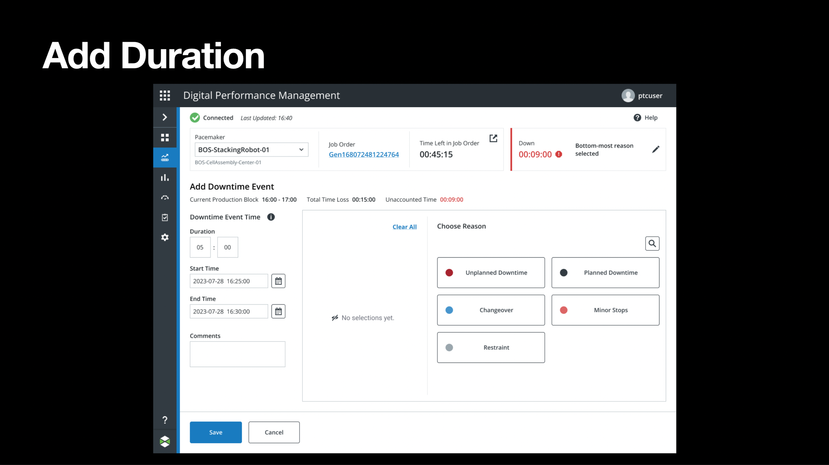The width and height of the screenshot is (829, 465).
Task: Open the End Time calendar picker
Action: click(278, 312)
